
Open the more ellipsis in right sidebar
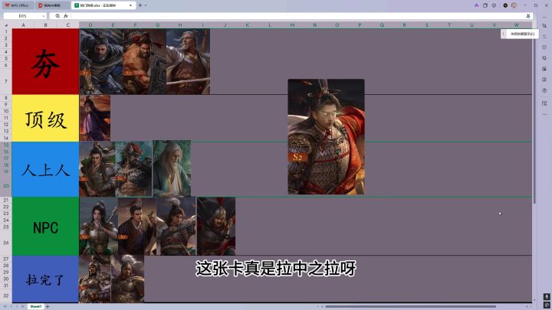pos(544,115)
